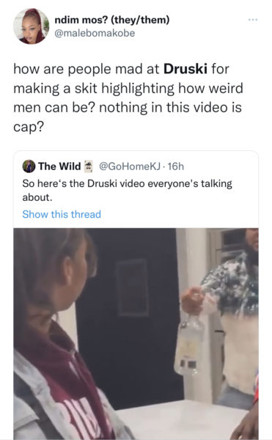The width and height of the screenshot is (272, 440).
Task: Open The Wild display name in quote
Action: coord(59,166)
